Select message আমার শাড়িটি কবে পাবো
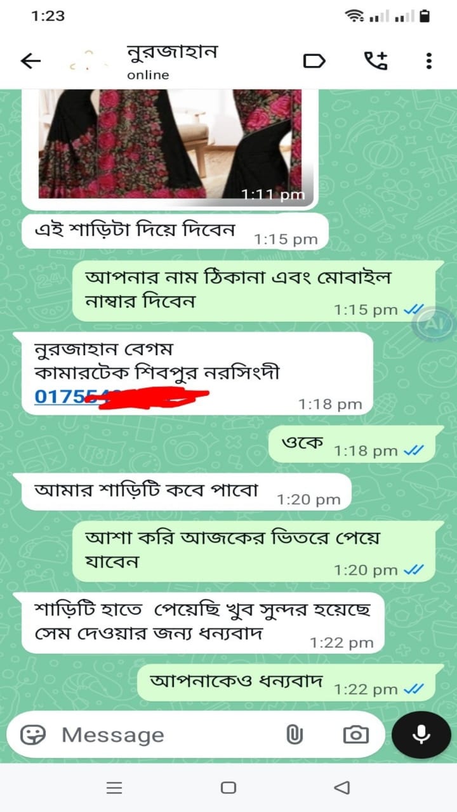457x812 pixels. 186,492
